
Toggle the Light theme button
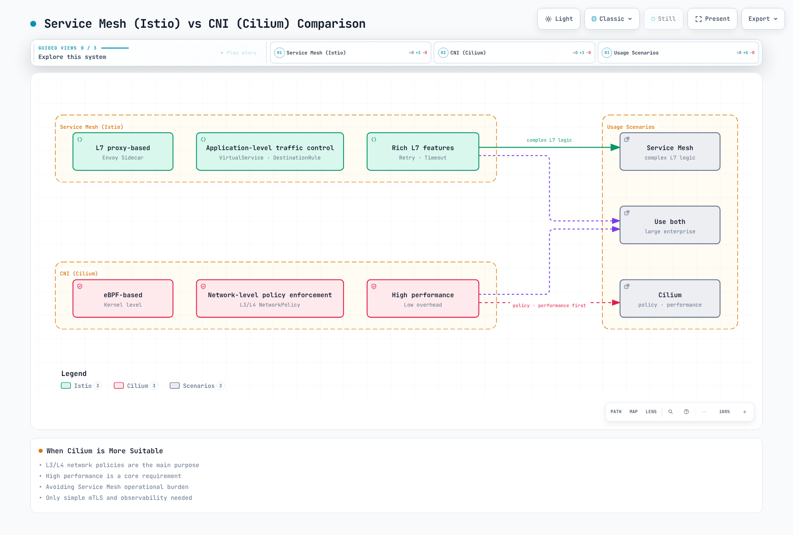(x=559, y=19)
